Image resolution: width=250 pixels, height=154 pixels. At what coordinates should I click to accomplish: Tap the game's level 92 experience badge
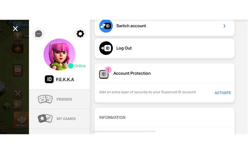[x=18, y=25]
